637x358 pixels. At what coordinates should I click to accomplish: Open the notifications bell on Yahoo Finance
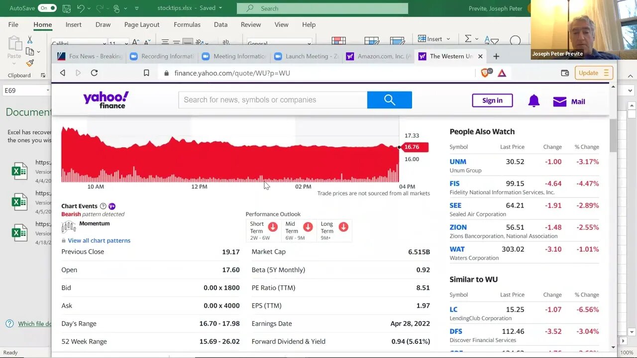[x=533, y=101]
